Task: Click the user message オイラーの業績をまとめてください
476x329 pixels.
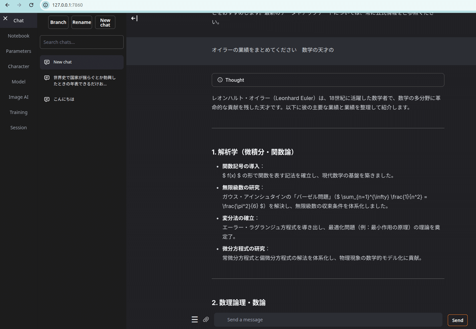Action: point(273,50)
